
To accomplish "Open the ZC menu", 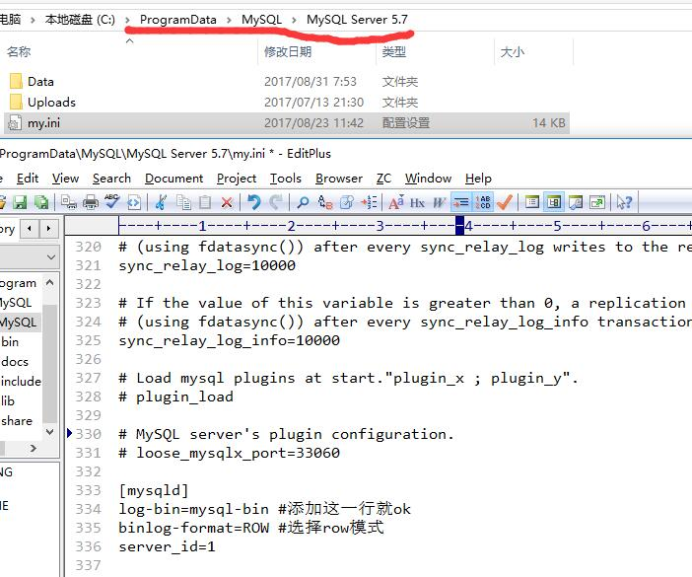I will (x=383, y=179).
